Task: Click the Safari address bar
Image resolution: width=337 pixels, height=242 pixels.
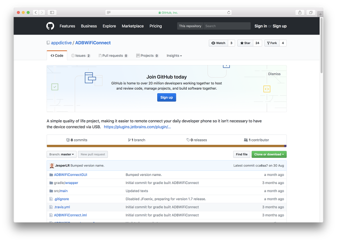Action: tap(168, 13)
